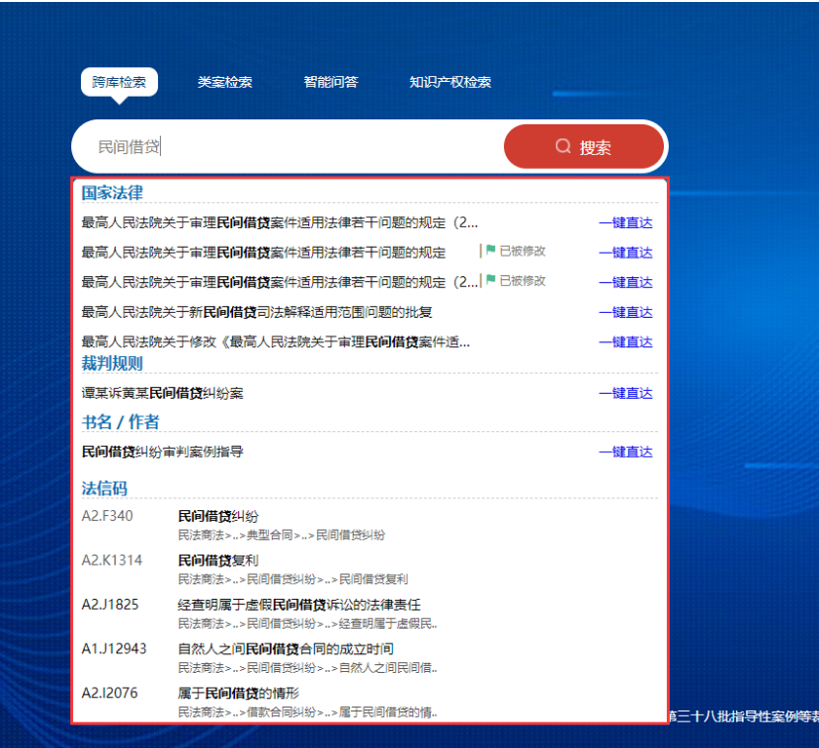This screenshot has height=748, width=819.
Task: Select the 法信码 code A2.F340
Action: (x=107, y=516)
